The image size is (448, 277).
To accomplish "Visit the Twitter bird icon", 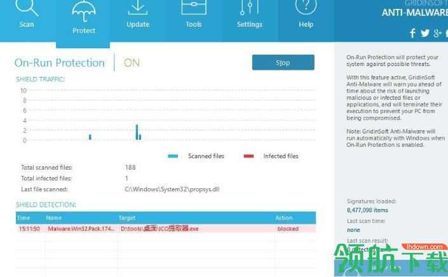I will 425,33.
